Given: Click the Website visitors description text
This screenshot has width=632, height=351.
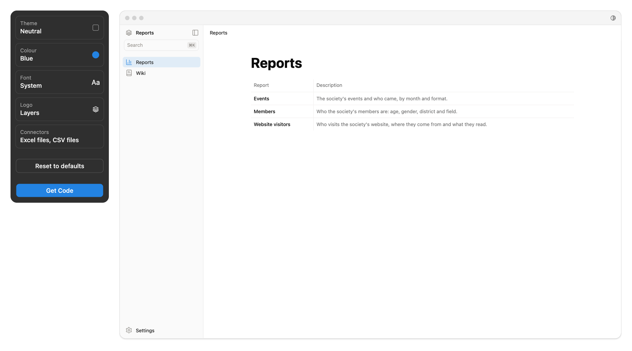Looking at the screenshot, I should pyautogui.click(x=402, y=124).
